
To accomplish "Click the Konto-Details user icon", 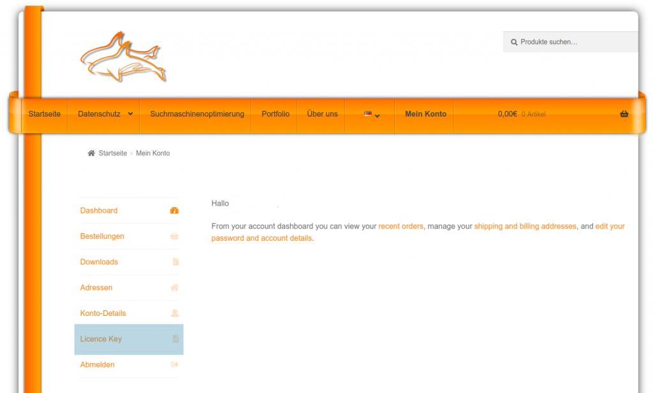I will 175,313.
